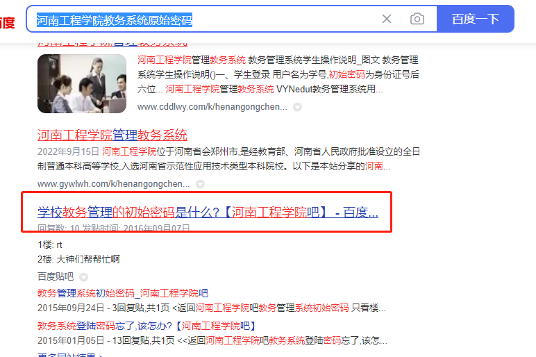Click the 百度一下 search button

476,19
